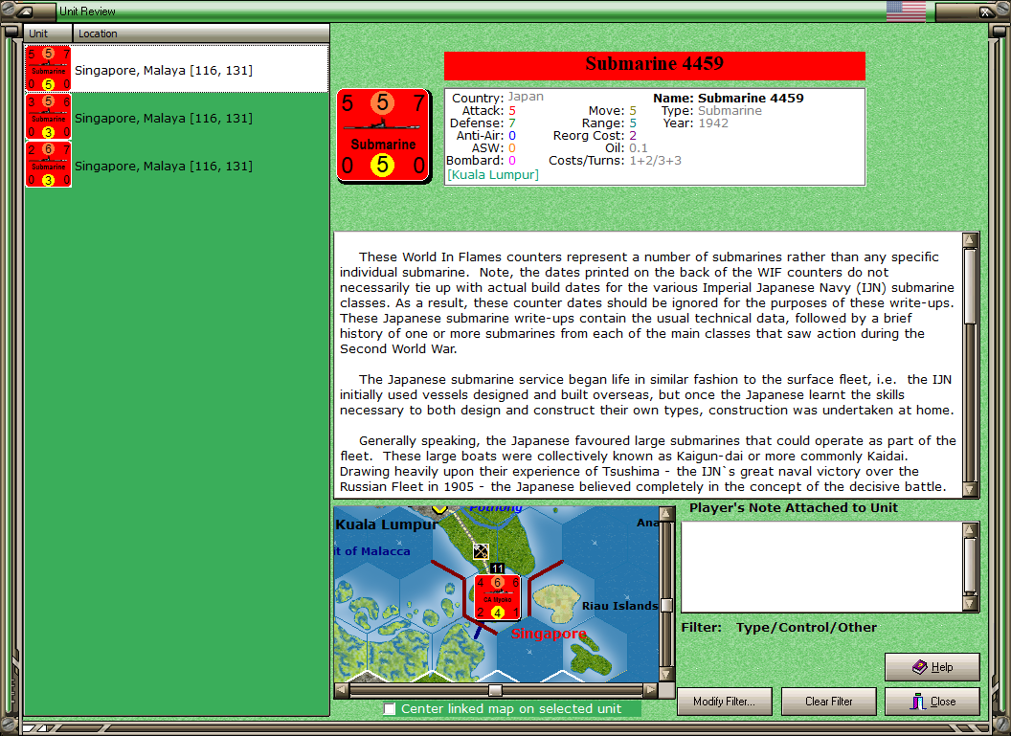The image size is (1011, 736).
Task: Click the map horizontal scroll right arrow
Action: (x=651, y=690)
